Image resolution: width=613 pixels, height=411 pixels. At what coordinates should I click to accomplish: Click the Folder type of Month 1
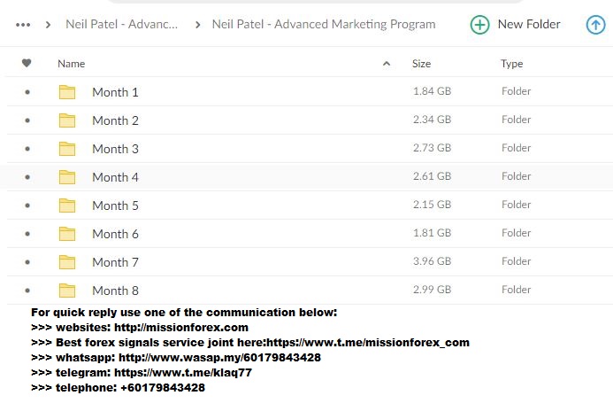coord(516,91)
